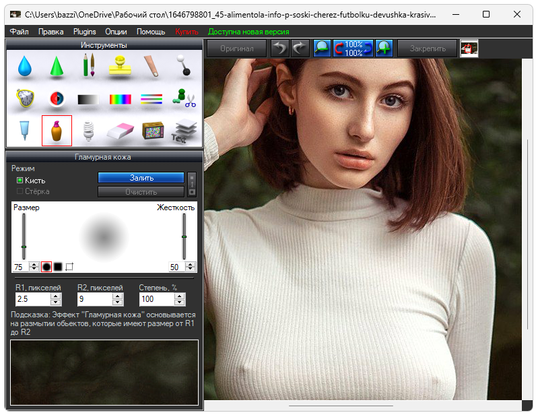This screenshot has height=415, width=536.
Task: Click the Залить button
Action: (141, 178)
